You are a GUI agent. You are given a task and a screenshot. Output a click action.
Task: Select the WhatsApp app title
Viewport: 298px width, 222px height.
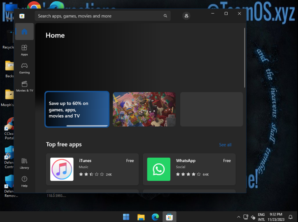[x=186, y=161]
